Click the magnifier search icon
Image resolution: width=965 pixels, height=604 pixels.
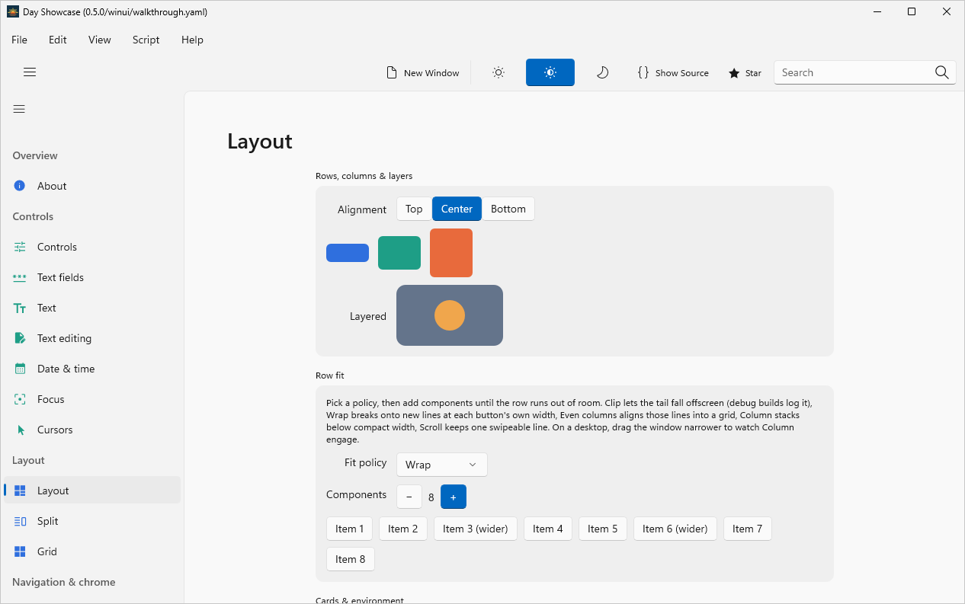(942, 72)
